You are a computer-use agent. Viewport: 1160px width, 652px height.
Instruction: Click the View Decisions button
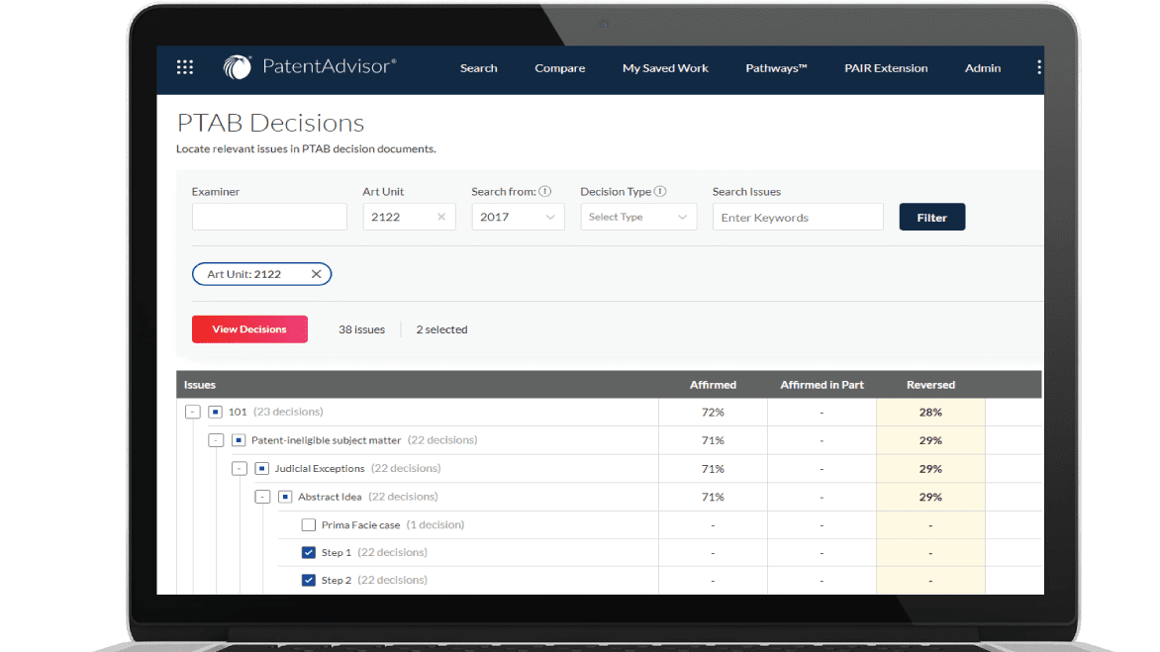(x=249, y=328)
